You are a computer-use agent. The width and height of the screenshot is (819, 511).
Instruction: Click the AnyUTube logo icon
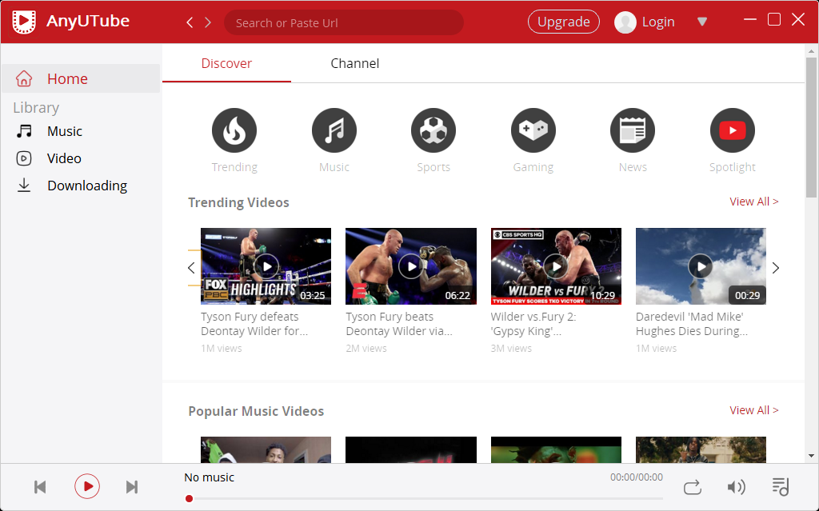pos(24,22)
